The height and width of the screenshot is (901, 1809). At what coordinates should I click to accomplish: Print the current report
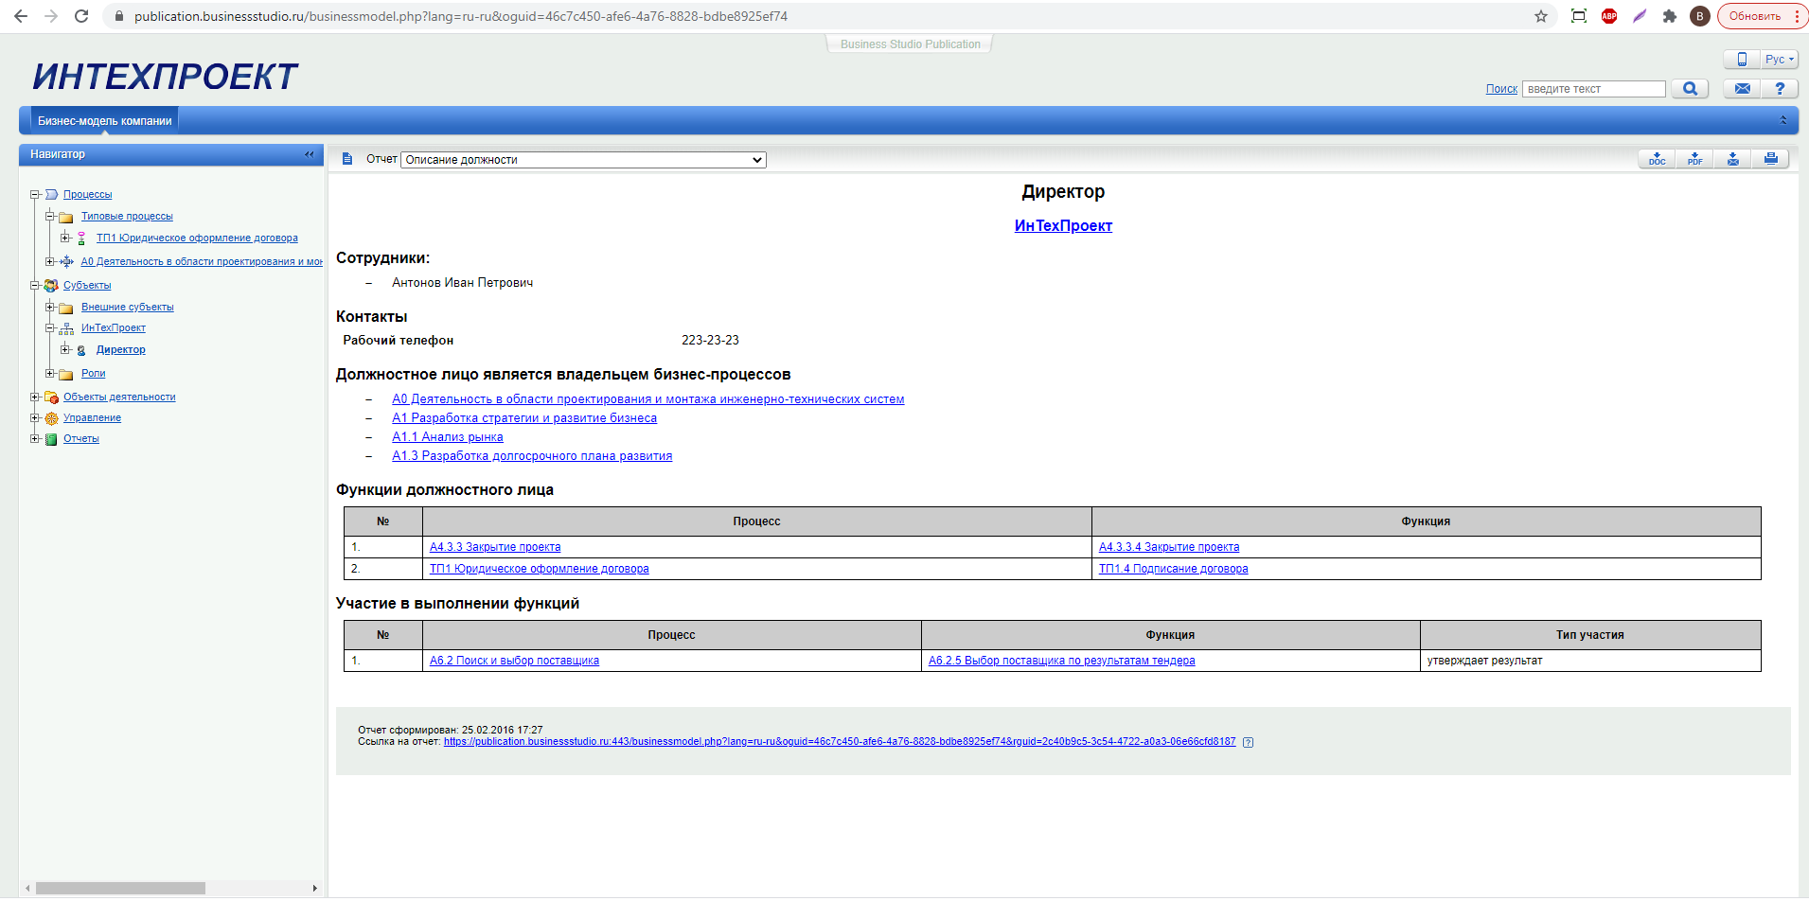pos(1770,159)
